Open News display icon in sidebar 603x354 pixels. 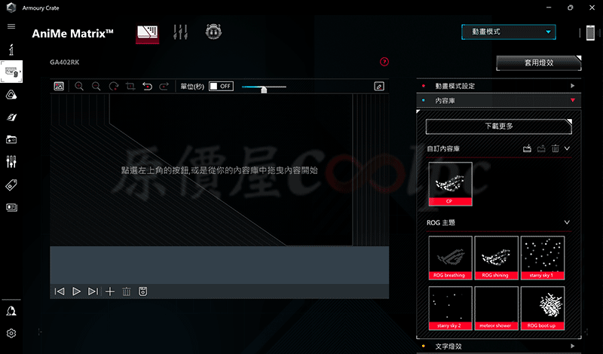tap(11, 208)
